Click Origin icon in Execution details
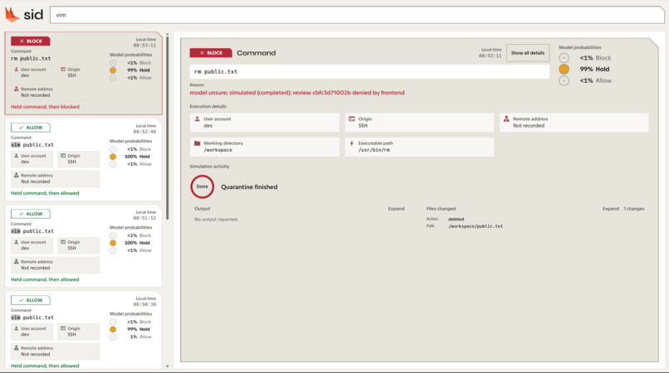The image size is (669, 373). (352, 119)
